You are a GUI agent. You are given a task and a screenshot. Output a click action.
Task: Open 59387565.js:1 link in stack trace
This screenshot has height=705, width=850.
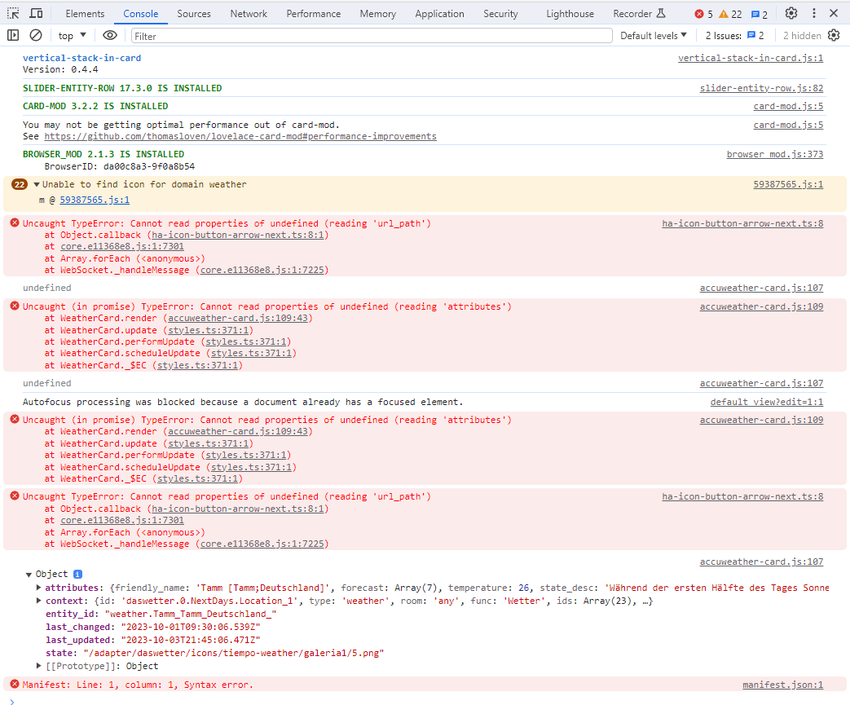(95, 200)
